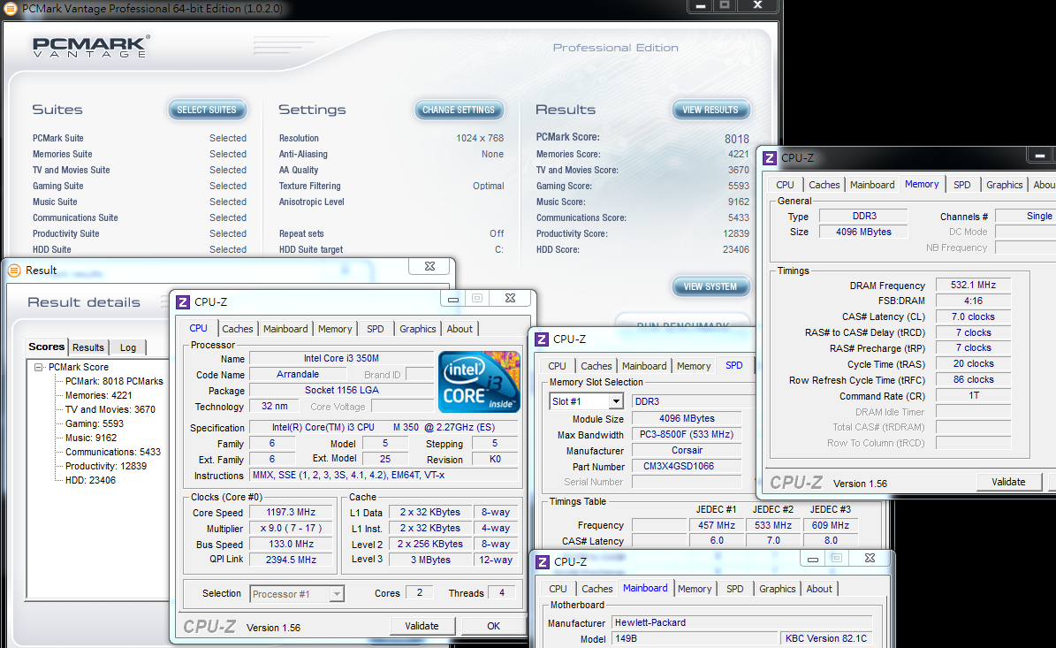The image size is (1056, 648).
Task: Select the Graphics tab in the CPU-Z Memory window
Action: pos(1004,185)
